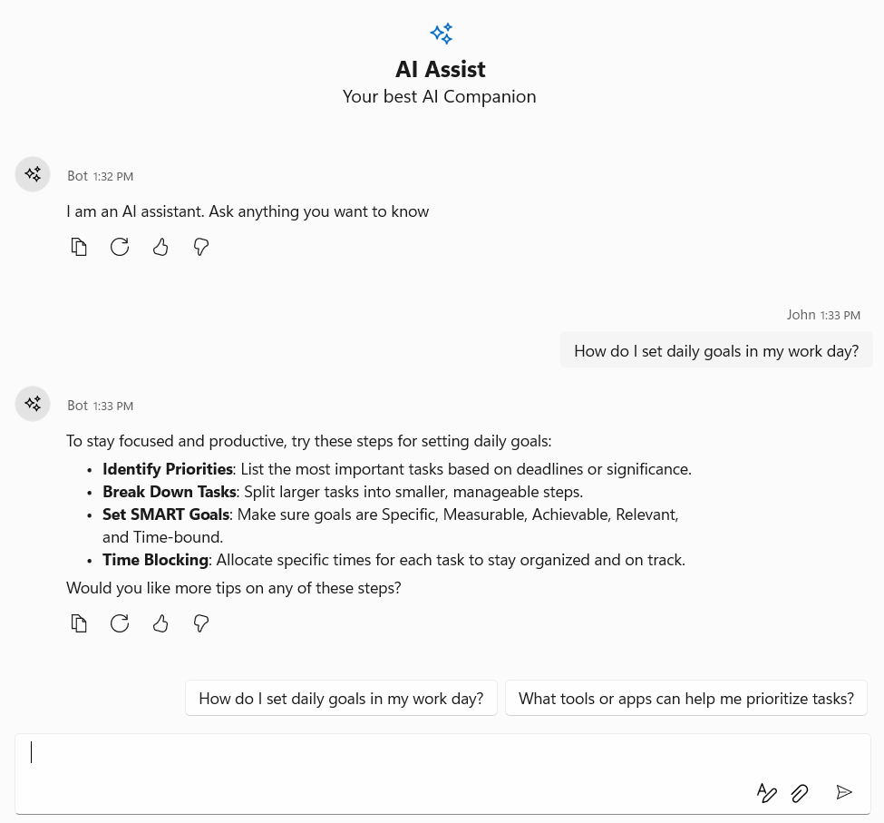Image resolution: width=884 pixels, height=823 pixels.
Task: Give a thumbs up to the first message
Action: tap(160, 247)
